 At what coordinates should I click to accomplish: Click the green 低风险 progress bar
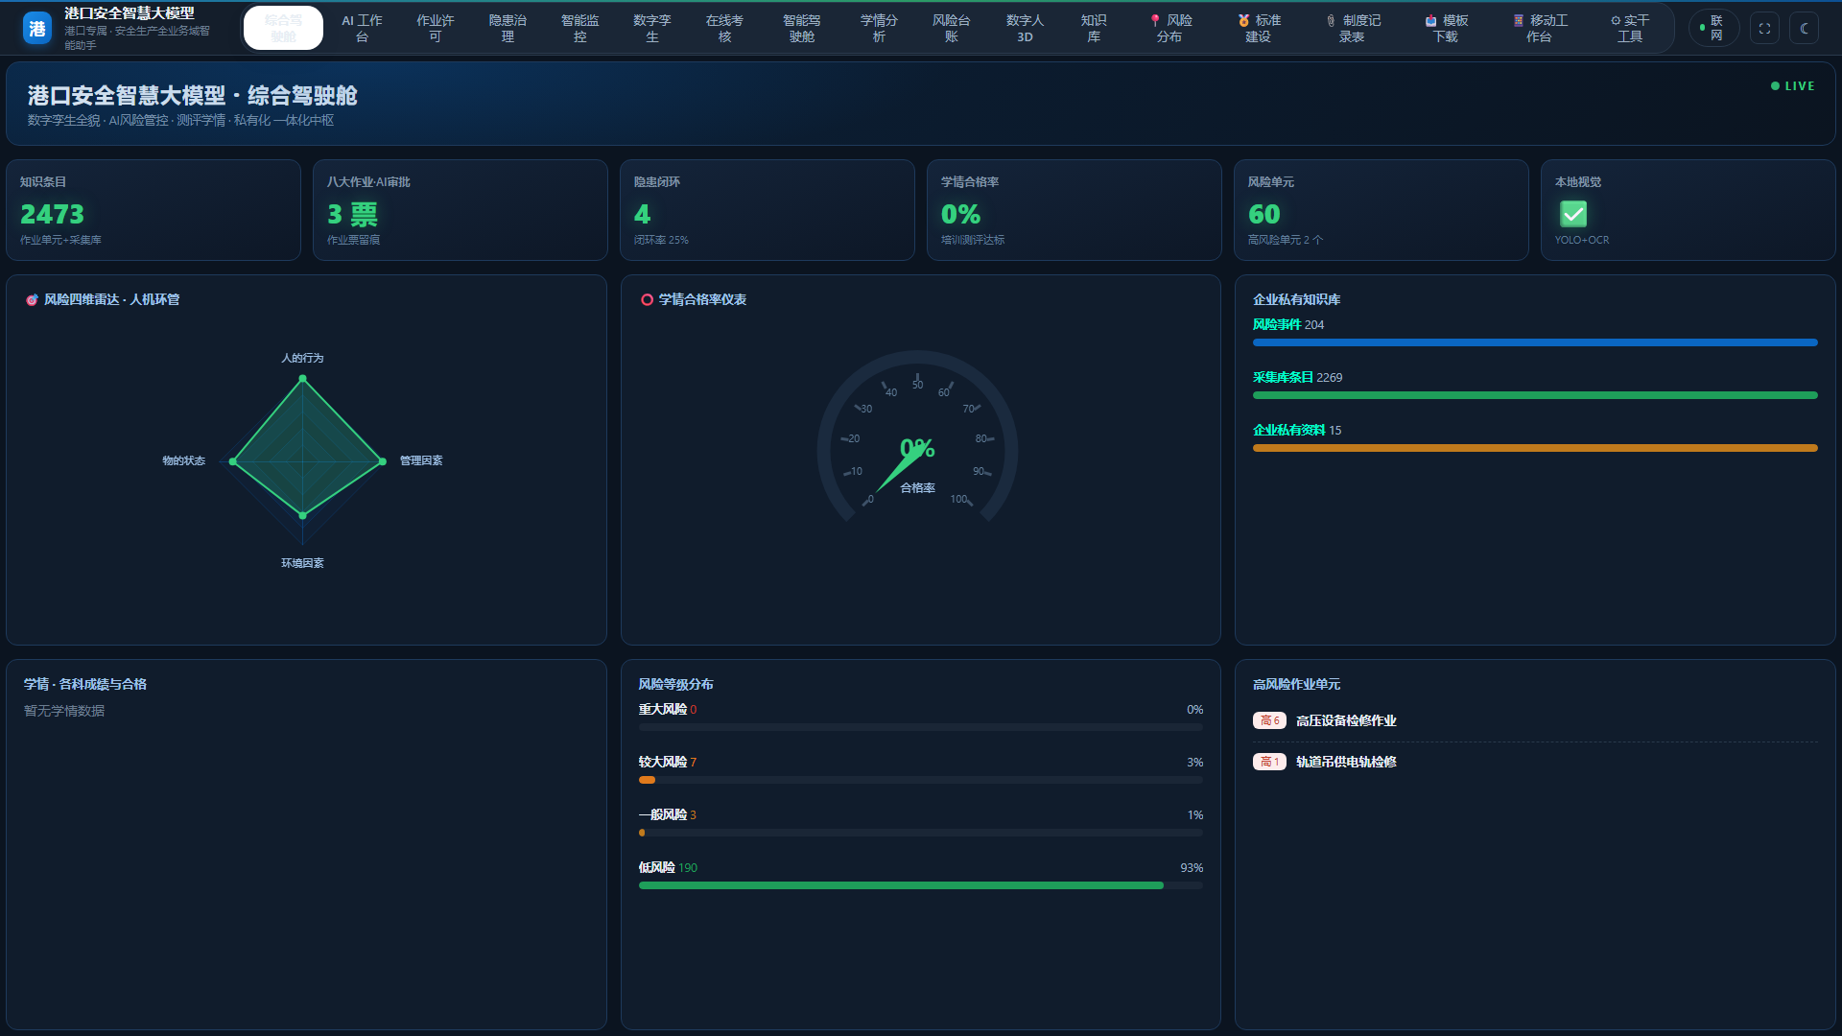coord(901,885)
